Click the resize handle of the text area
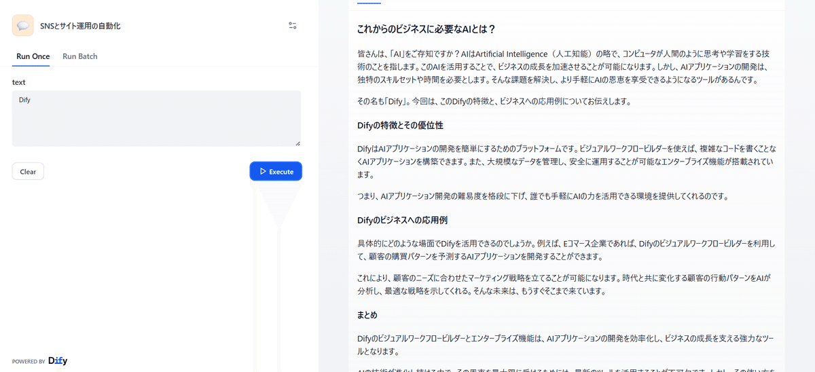The width and height of the screenshot is (815, 372). [x=297, y=143]
